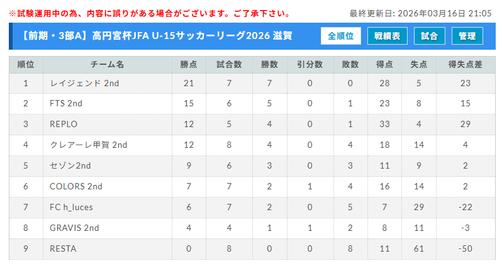Open クレアーレ甲賀 2nd team row
The height and width of the screenshot is (268, 502).
click(x=88, y=145)
